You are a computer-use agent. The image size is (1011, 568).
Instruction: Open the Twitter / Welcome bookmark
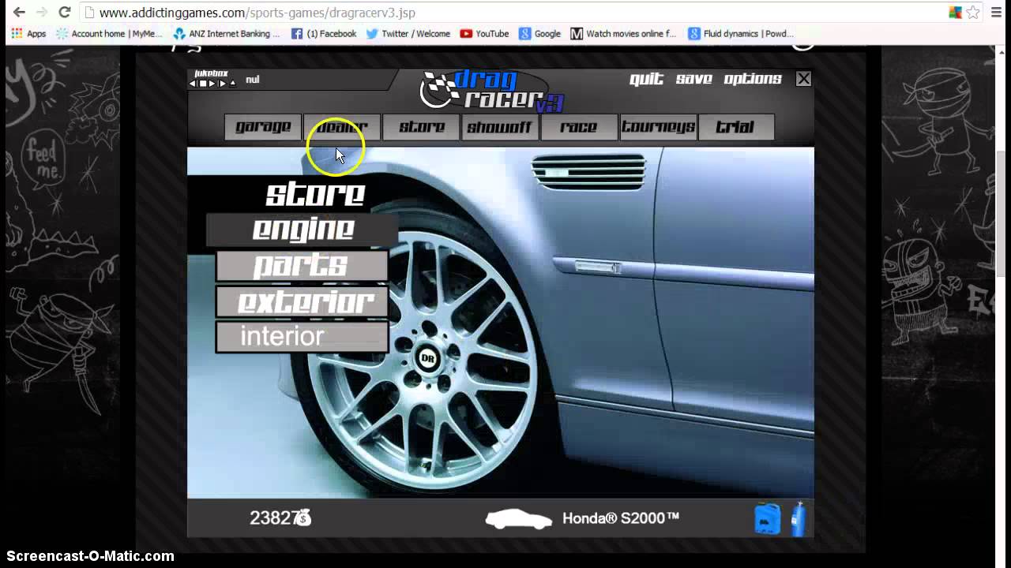click(x=408, y=34)
